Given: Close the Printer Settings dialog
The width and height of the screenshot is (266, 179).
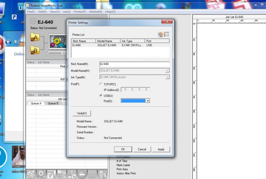Looking at the screenshot, I should 167,21.
